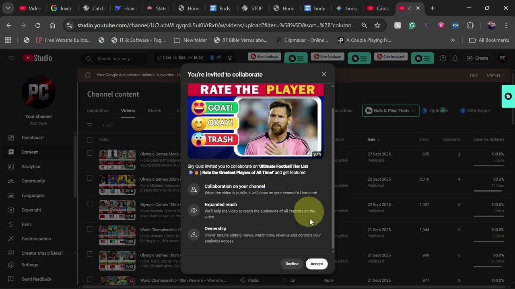Select the Videos tab
This screenshot has width=515, height=289.
click(x=128, y=110)
